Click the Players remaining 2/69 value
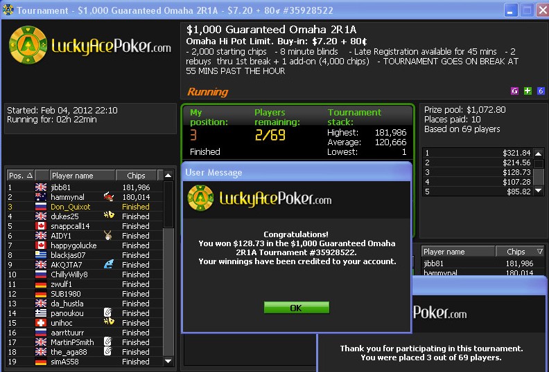The height and width of the screenshot is (372, 549). click(270, 135)
